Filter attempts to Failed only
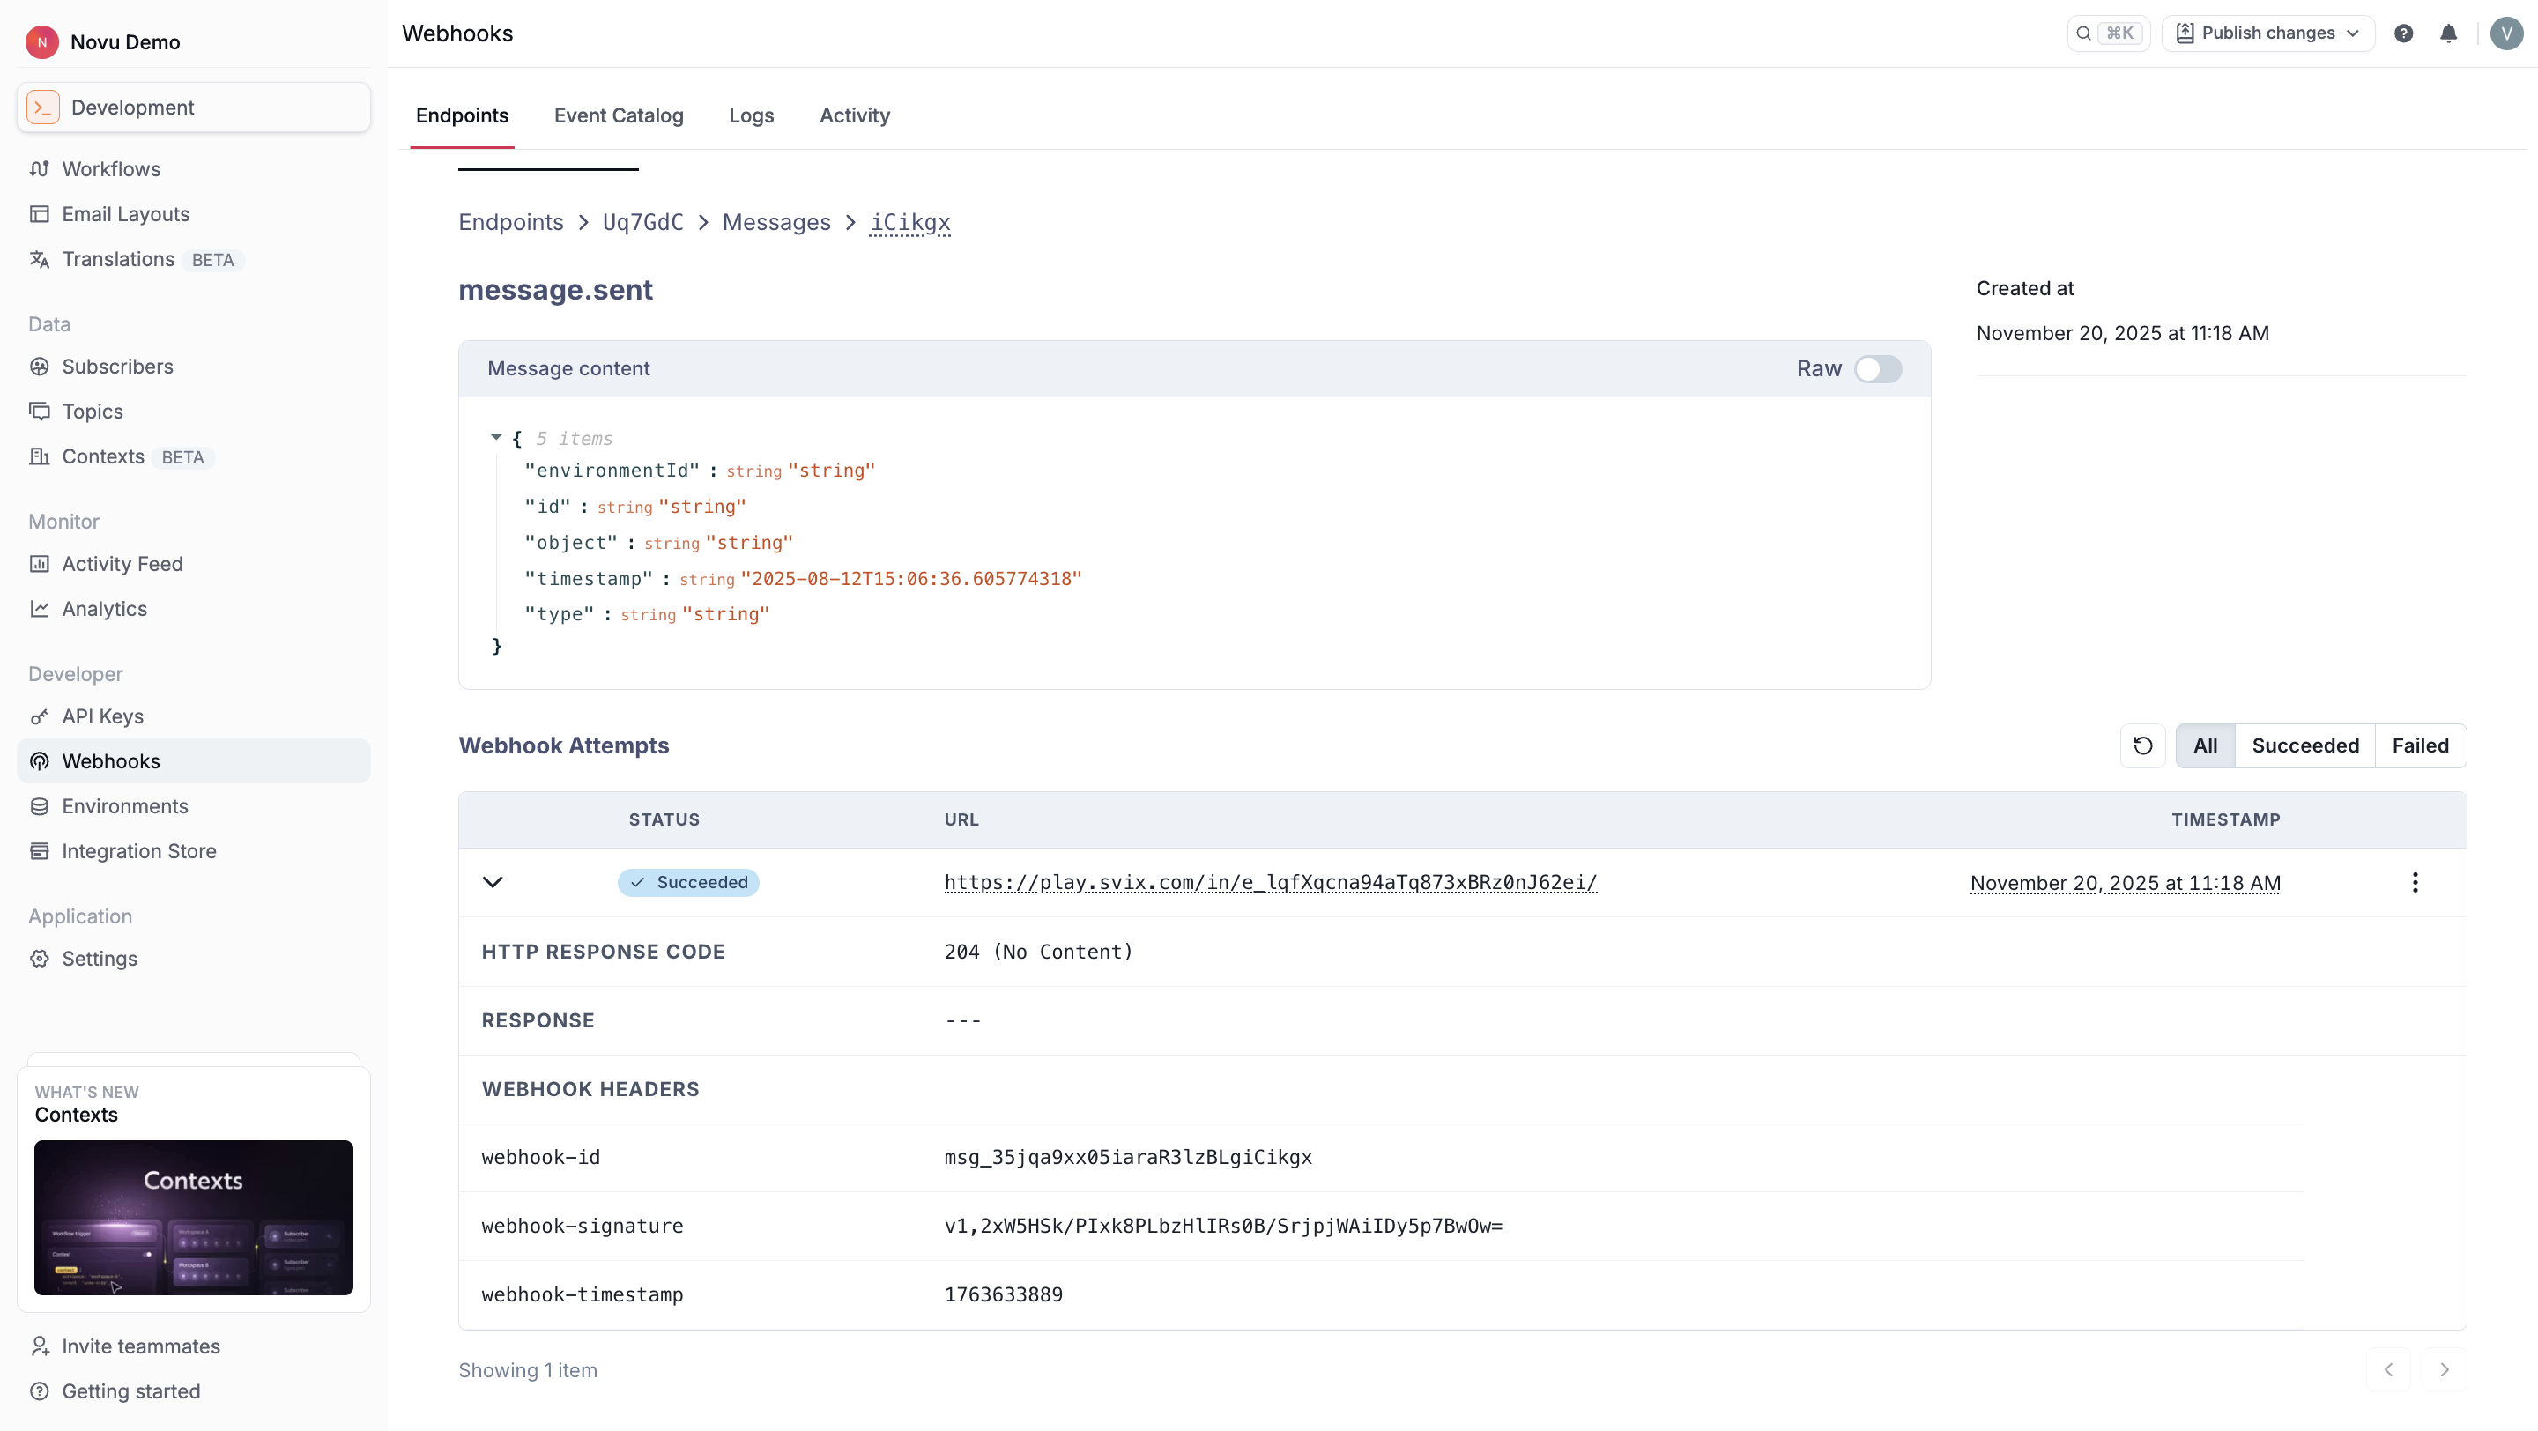 [x=2420, y=745]
